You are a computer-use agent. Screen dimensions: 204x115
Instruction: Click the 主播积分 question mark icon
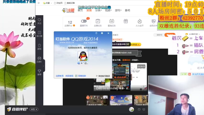pos(74,25)
